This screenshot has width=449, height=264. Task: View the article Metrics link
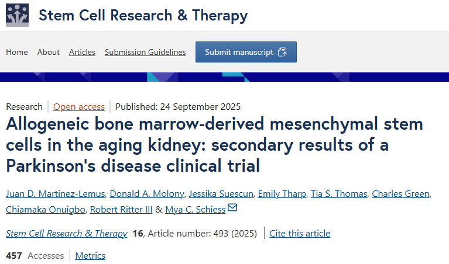90,255
